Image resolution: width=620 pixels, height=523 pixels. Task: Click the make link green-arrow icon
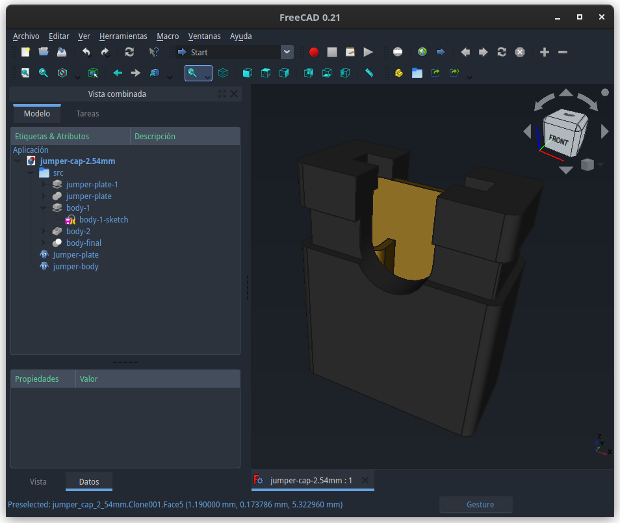(x=435, y=73)
